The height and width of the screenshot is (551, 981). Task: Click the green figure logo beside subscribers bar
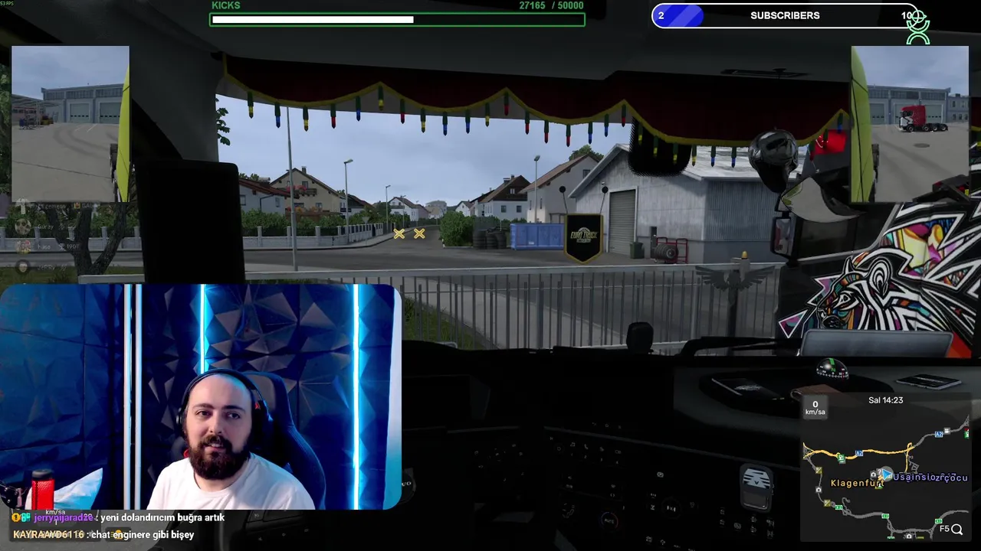pos(917,27)
